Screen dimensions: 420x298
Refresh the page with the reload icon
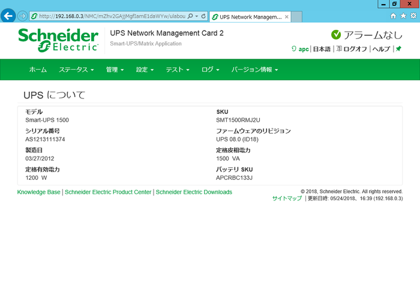click(203, 16)
